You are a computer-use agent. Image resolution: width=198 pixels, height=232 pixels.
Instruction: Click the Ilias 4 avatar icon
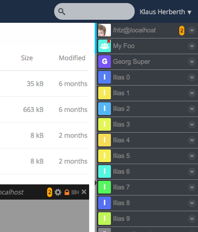coord(104,140)
